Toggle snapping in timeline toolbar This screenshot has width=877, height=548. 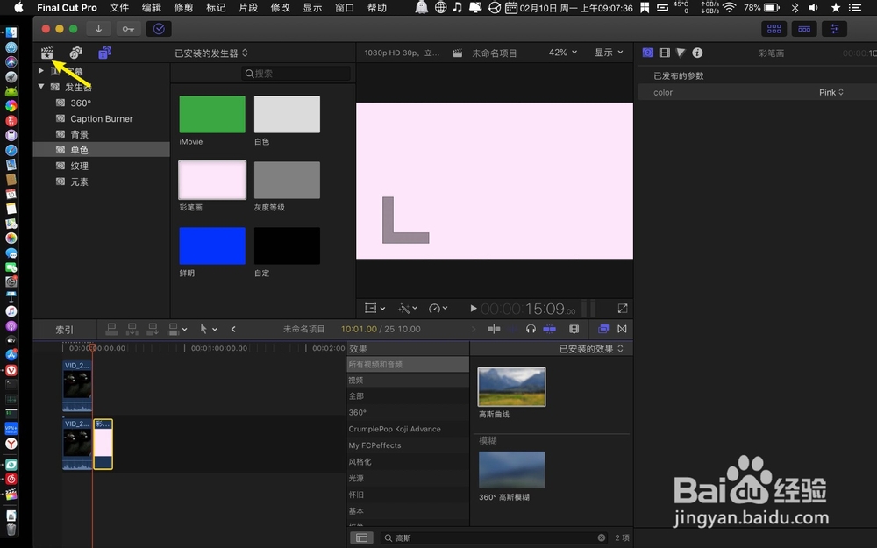550,329
